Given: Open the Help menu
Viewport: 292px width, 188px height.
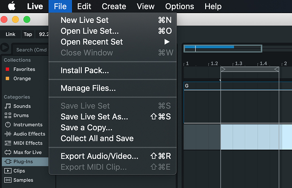Looking at the screenshot, I should 213,6.
